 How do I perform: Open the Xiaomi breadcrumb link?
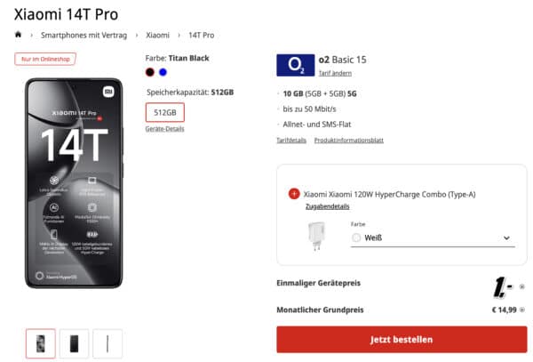pos(158,35)
